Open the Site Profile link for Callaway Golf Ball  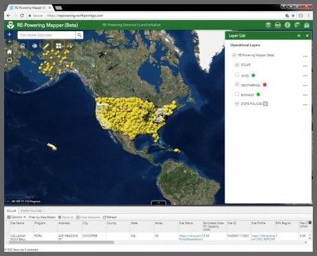263,237
